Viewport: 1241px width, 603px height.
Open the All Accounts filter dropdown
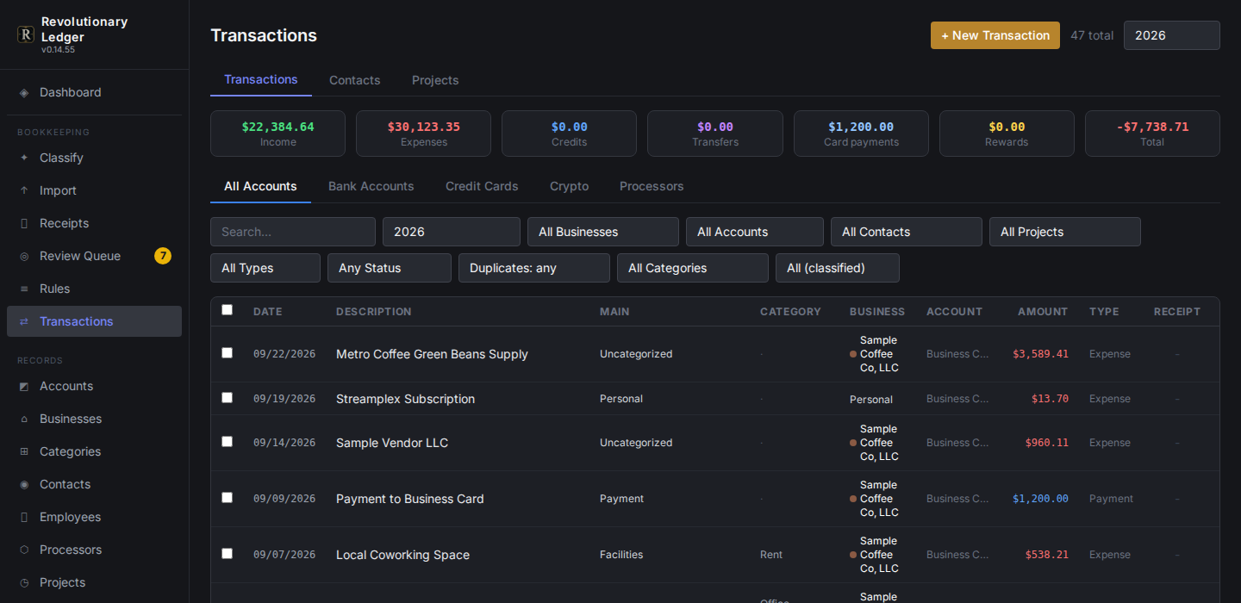coord(755,232)
